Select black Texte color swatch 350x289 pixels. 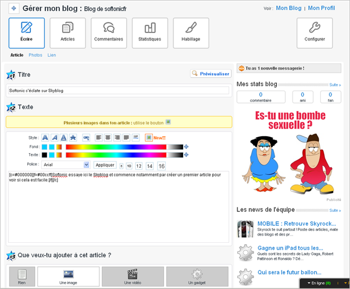click(44, 155)
